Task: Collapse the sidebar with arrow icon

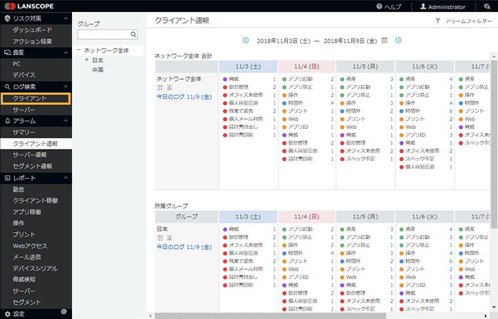Action: tap(65, 313)
